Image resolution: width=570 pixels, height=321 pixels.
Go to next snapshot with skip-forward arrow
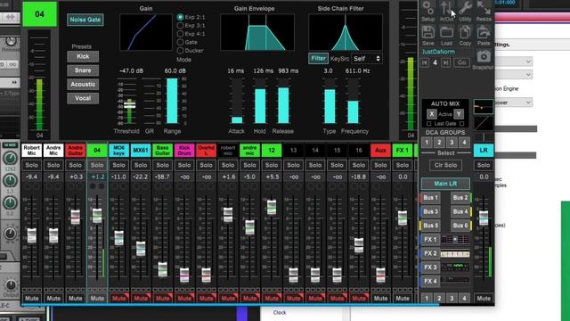445,62
